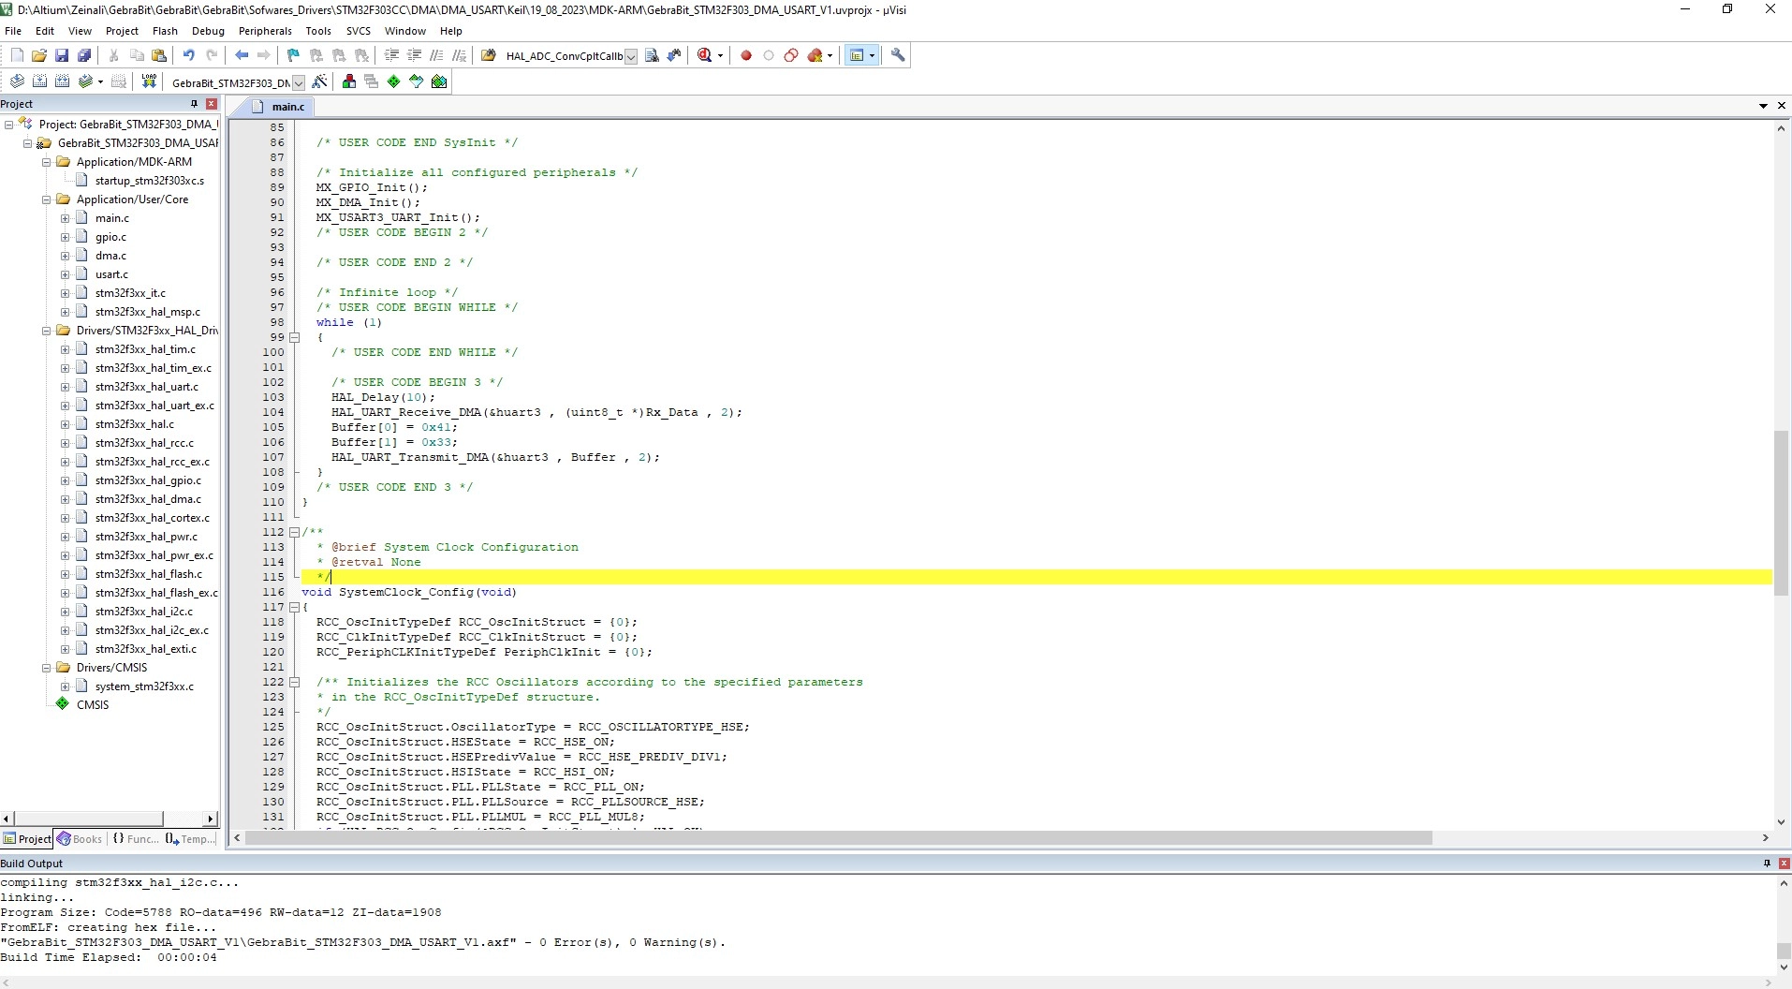The image size is (1792, 989).
Task: Toggle insert/remove breakpoint red dot
Action: [x=746, y=55]
